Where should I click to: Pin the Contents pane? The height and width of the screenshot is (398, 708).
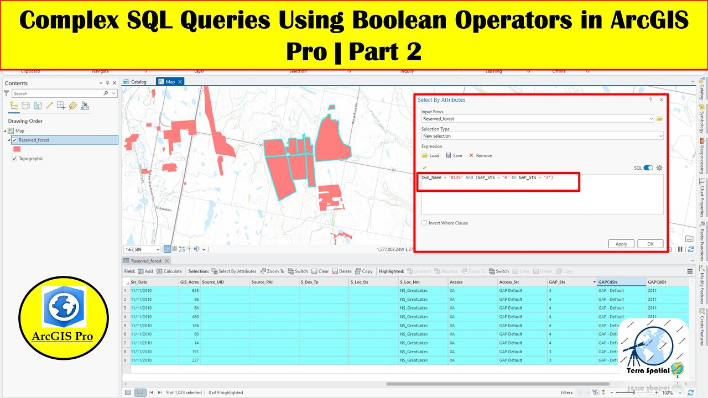[107, 83]
